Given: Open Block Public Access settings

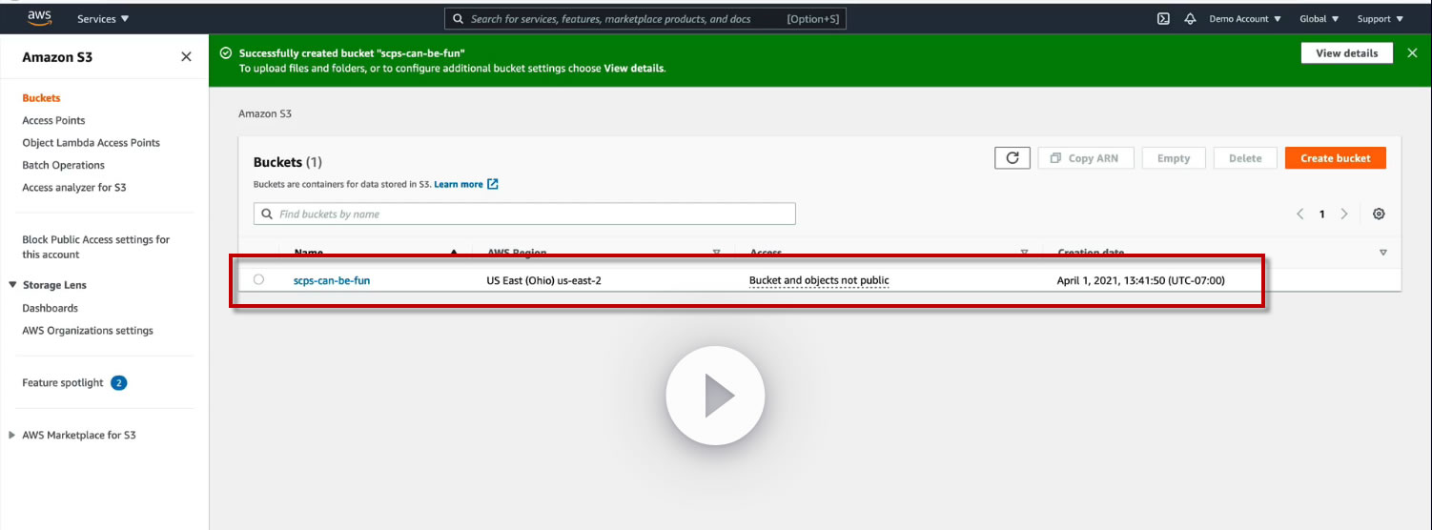Looking at the screenshot, I should point(95,247).
